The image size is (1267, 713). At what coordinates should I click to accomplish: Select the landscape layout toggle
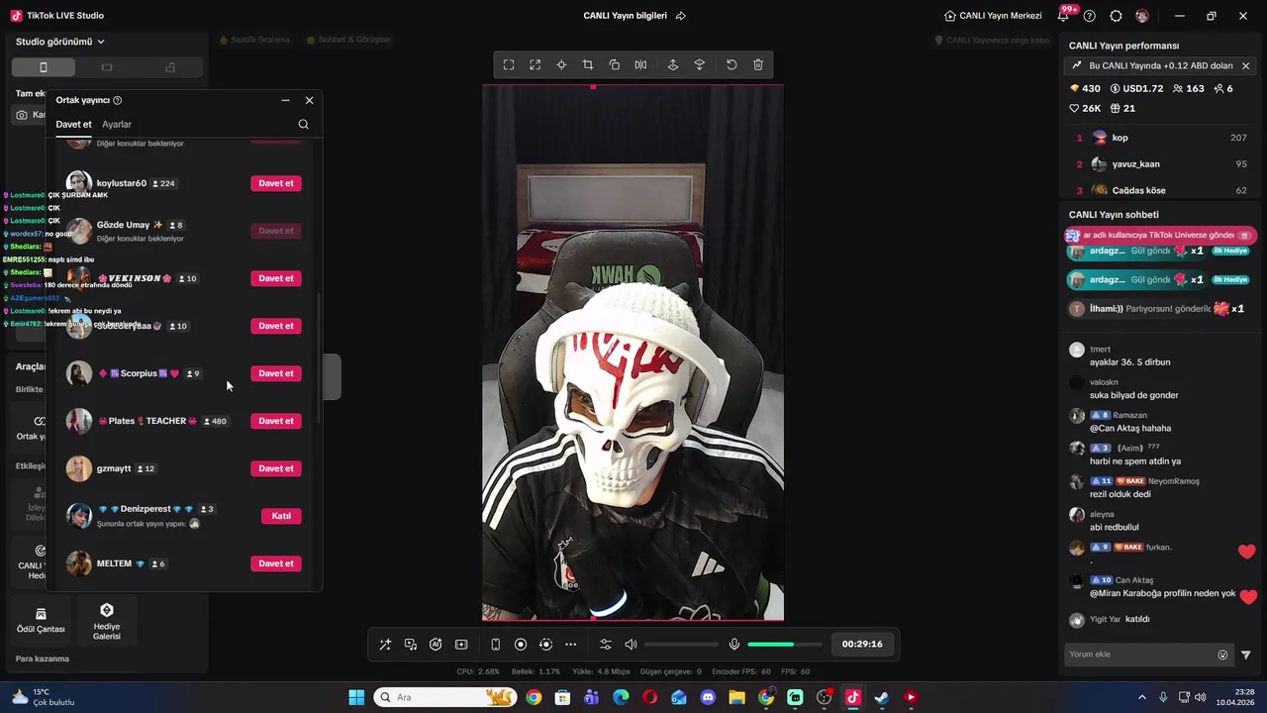tap(107, 67)
